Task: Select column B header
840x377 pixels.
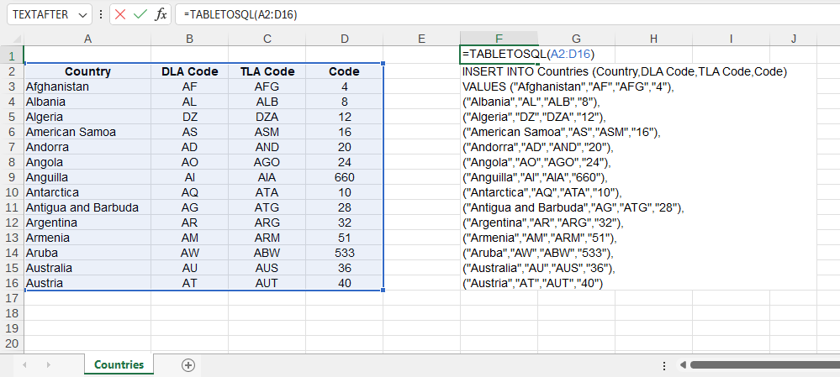Action: 190,39
